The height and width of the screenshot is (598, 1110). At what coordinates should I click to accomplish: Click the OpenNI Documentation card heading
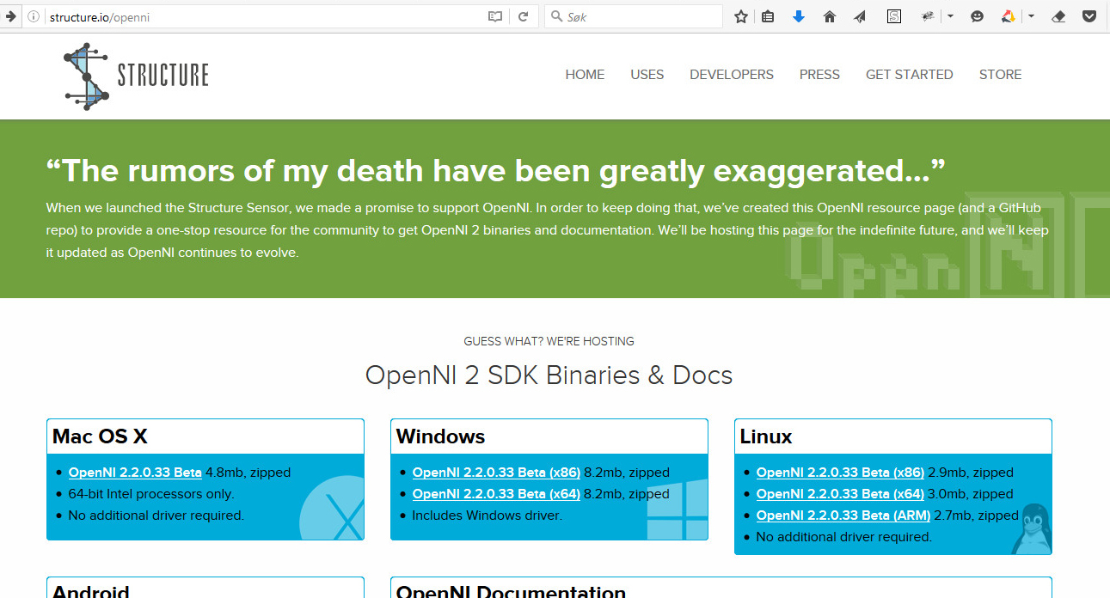511,591
